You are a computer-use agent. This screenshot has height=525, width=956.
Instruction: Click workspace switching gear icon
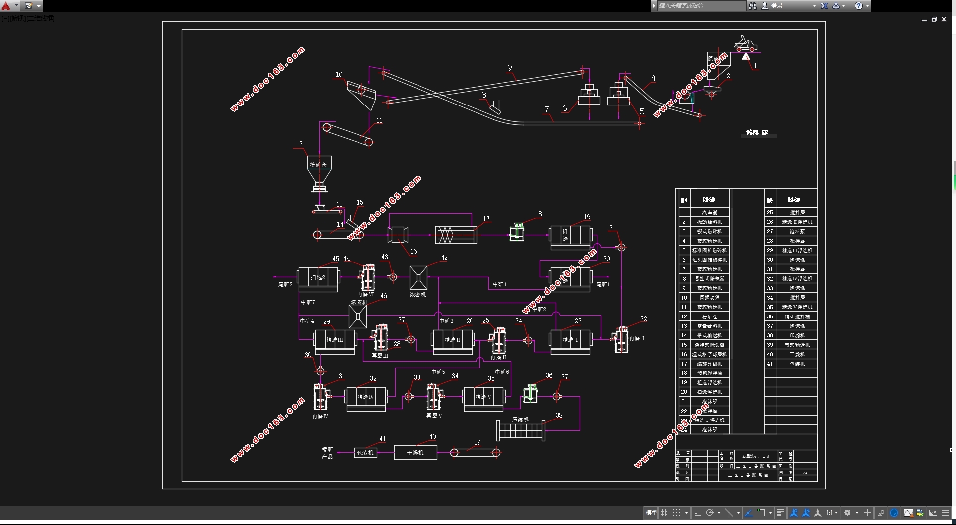(847, 513)
